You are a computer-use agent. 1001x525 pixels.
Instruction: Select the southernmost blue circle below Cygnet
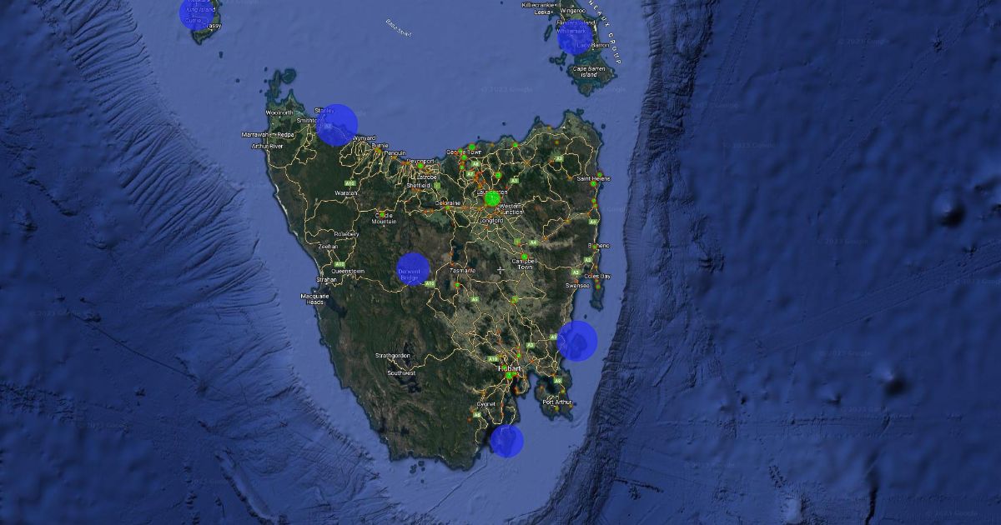click(506, 441)
